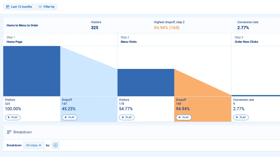
Task: Click the play icon on Step 1 dropoff
Action: pos(66,117)
